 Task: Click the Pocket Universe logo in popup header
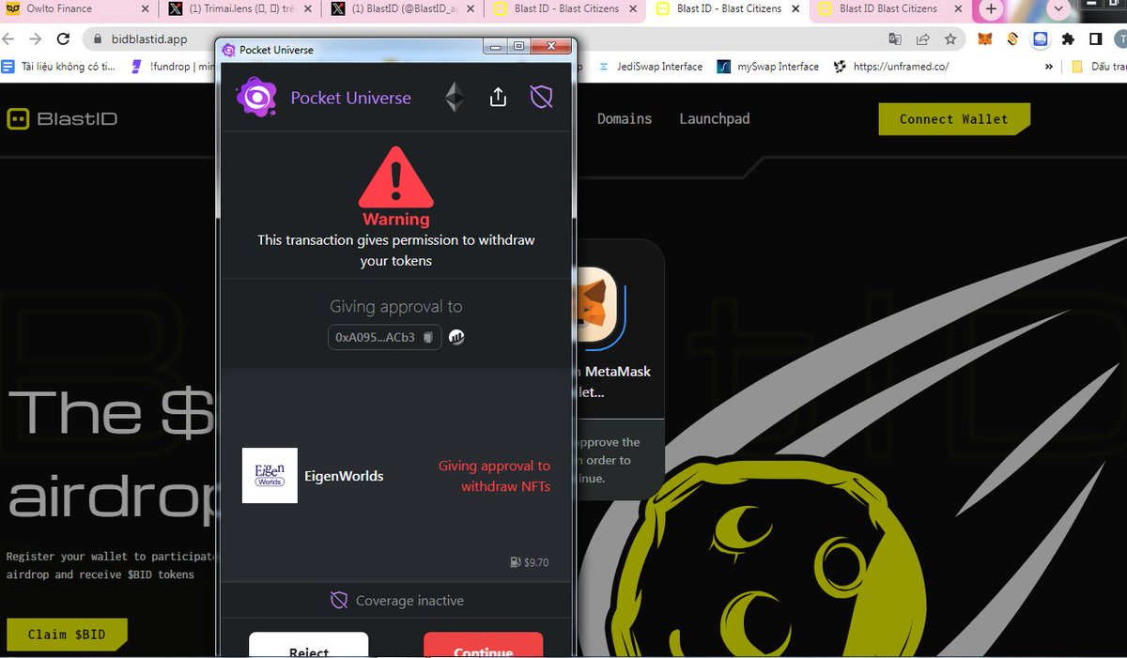coord(255,98)
